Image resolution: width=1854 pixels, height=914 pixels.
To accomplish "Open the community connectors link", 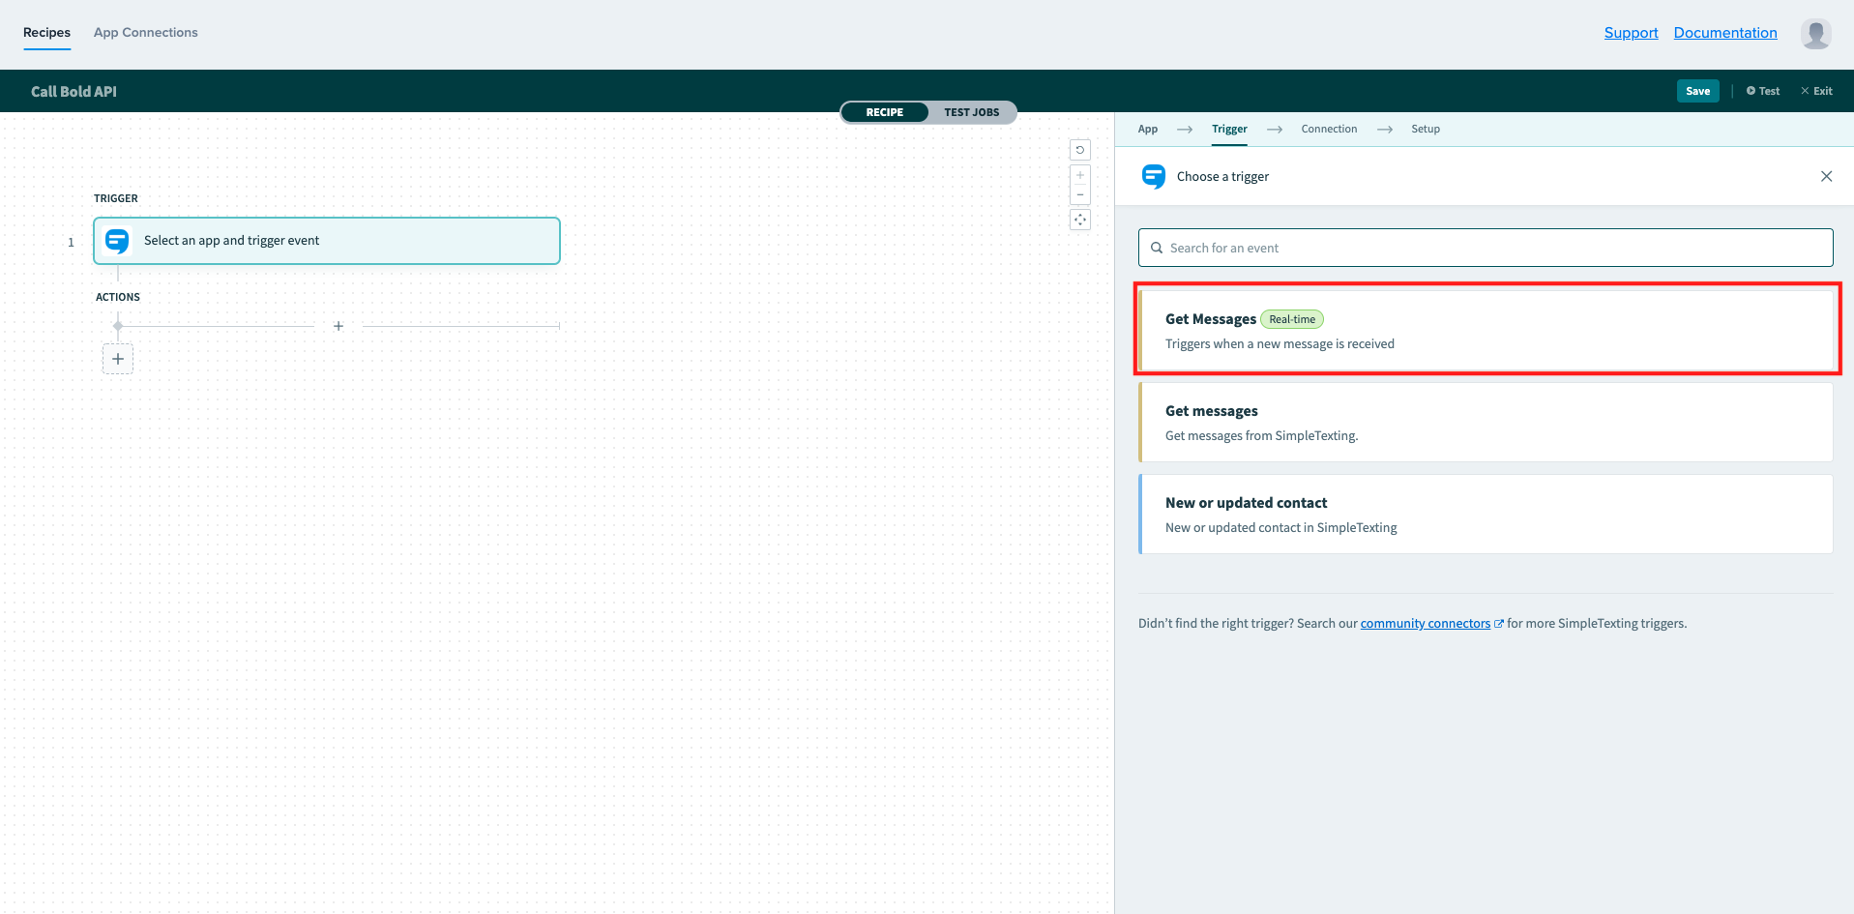I will tap(1426, 624).
